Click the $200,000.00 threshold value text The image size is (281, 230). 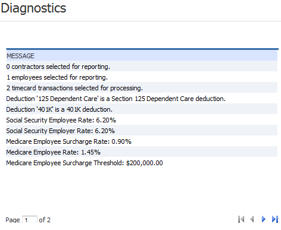pyautogui.click(x=145, y=163)
